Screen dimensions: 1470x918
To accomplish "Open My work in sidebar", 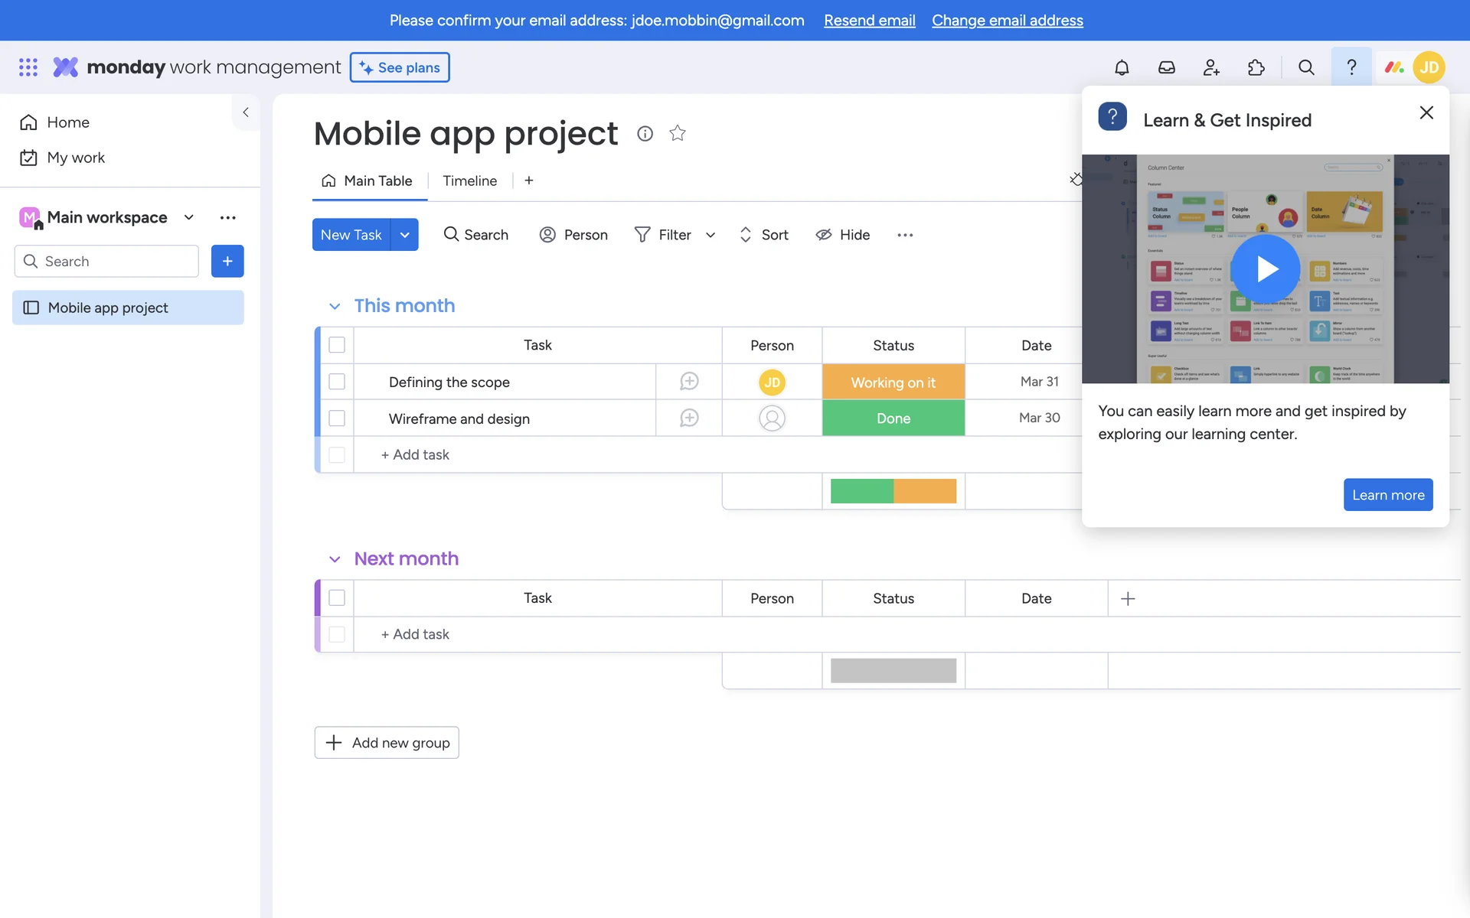I will point(76,158).
